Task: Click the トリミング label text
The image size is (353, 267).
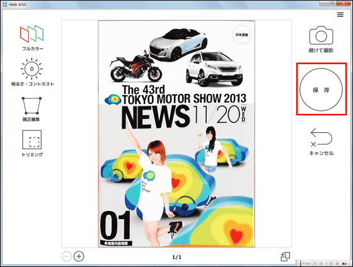Action: click(32, 154)
